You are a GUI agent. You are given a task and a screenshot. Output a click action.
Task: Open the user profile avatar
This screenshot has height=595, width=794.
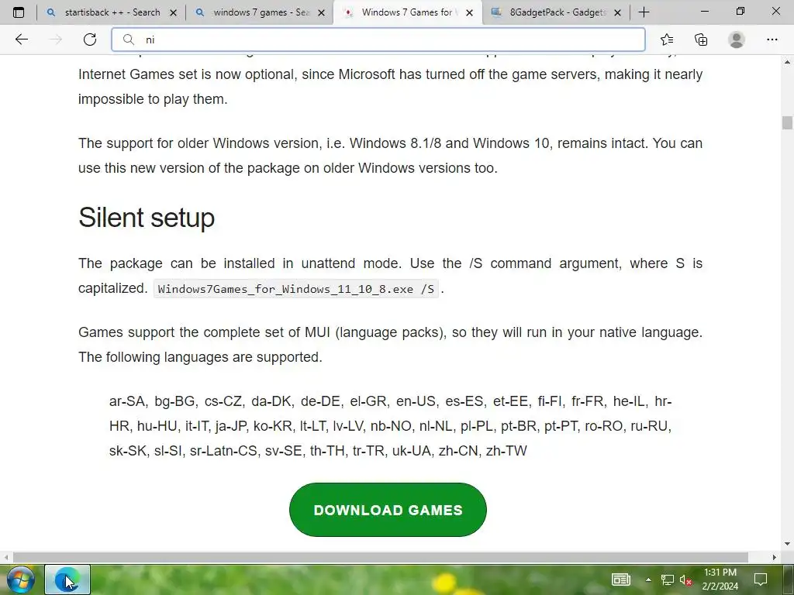click(737, 40)
